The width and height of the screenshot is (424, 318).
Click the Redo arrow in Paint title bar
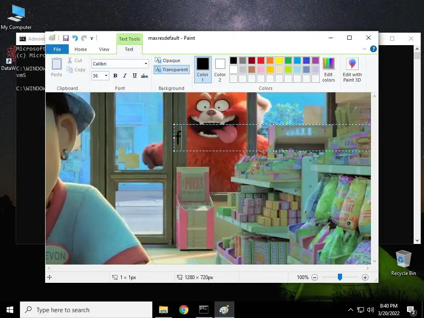(84, 38)
